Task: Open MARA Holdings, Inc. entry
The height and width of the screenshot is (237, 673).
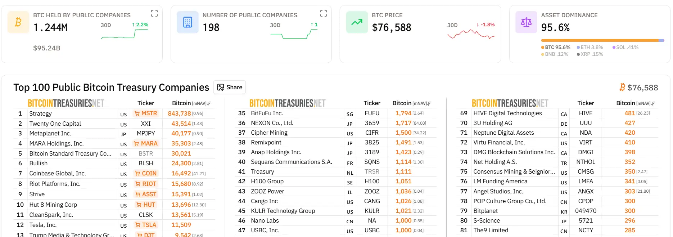Action: click(x=57, y=143)
